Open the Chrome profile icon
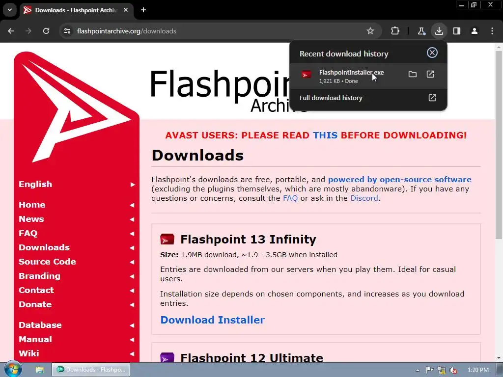 tap(475, 31)
